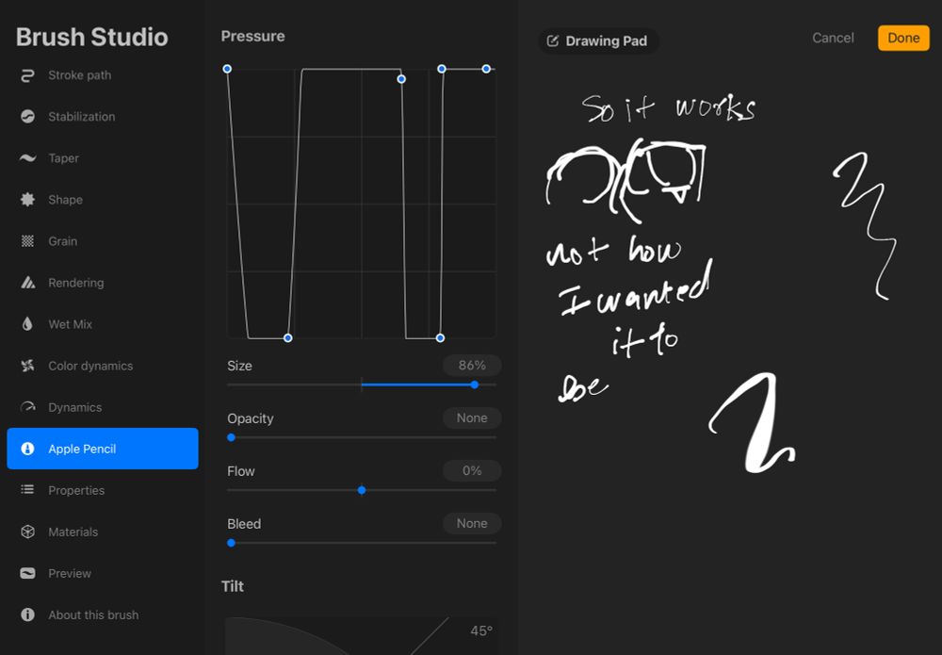This screenshot has height=655, width=942.
Task: Cancel the brush edits
Action: [833, 38]
